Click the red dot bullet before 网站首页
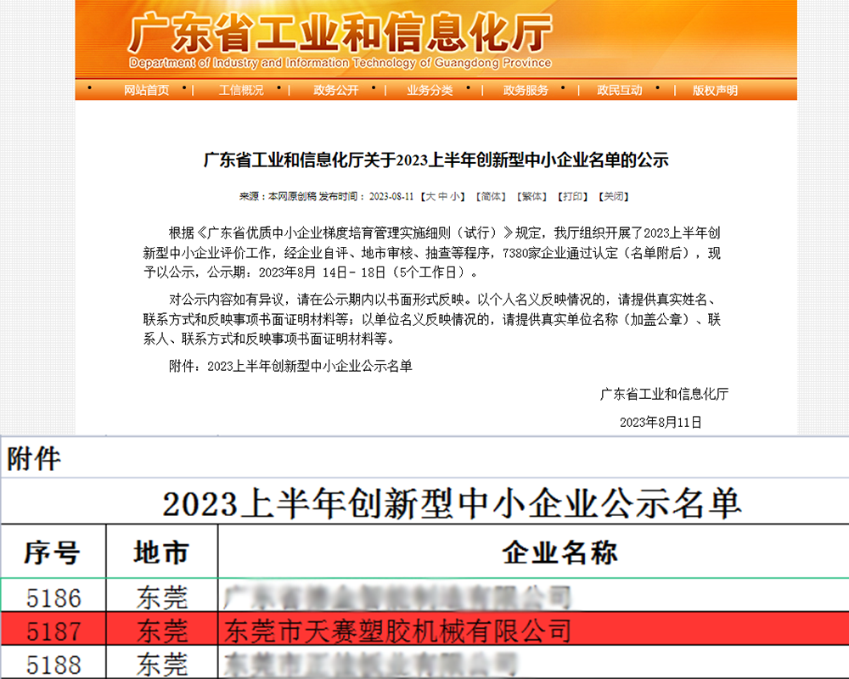The height and width of the screenshot is (679, 849). [x=88, y=89]
